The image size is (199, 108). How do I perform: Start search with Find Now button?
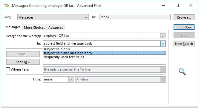click(x=184, y=27)
